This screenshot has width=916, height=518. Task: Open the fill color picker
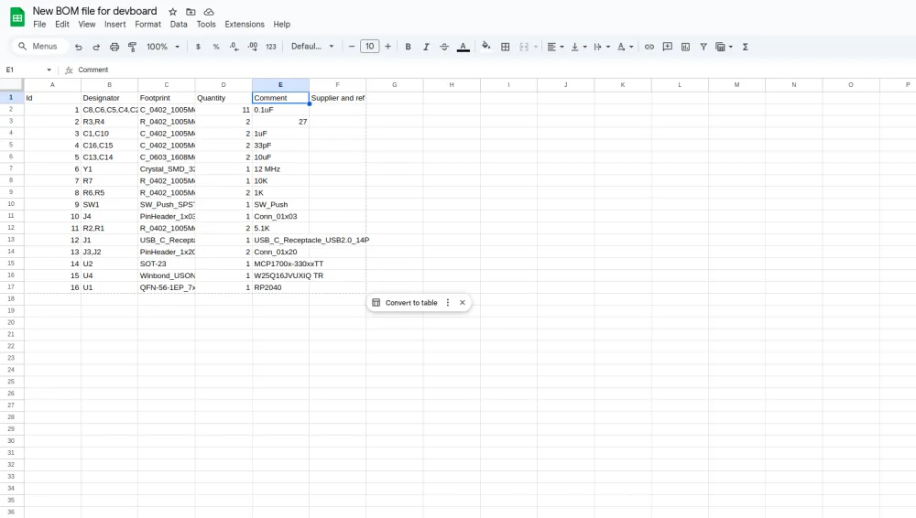click(486, 47)
